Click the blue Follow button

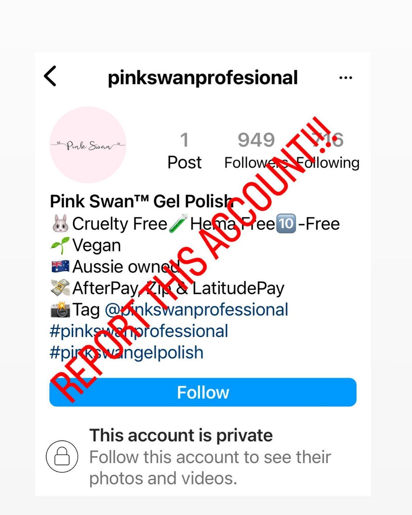(203, 392)
